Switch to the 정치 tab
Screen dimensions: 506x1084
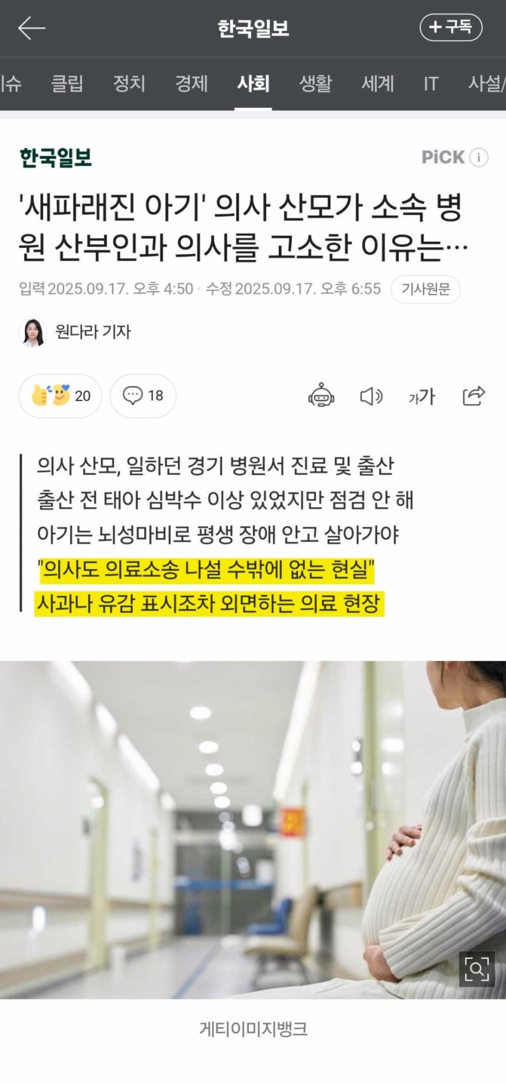click(x=129, y=83)
